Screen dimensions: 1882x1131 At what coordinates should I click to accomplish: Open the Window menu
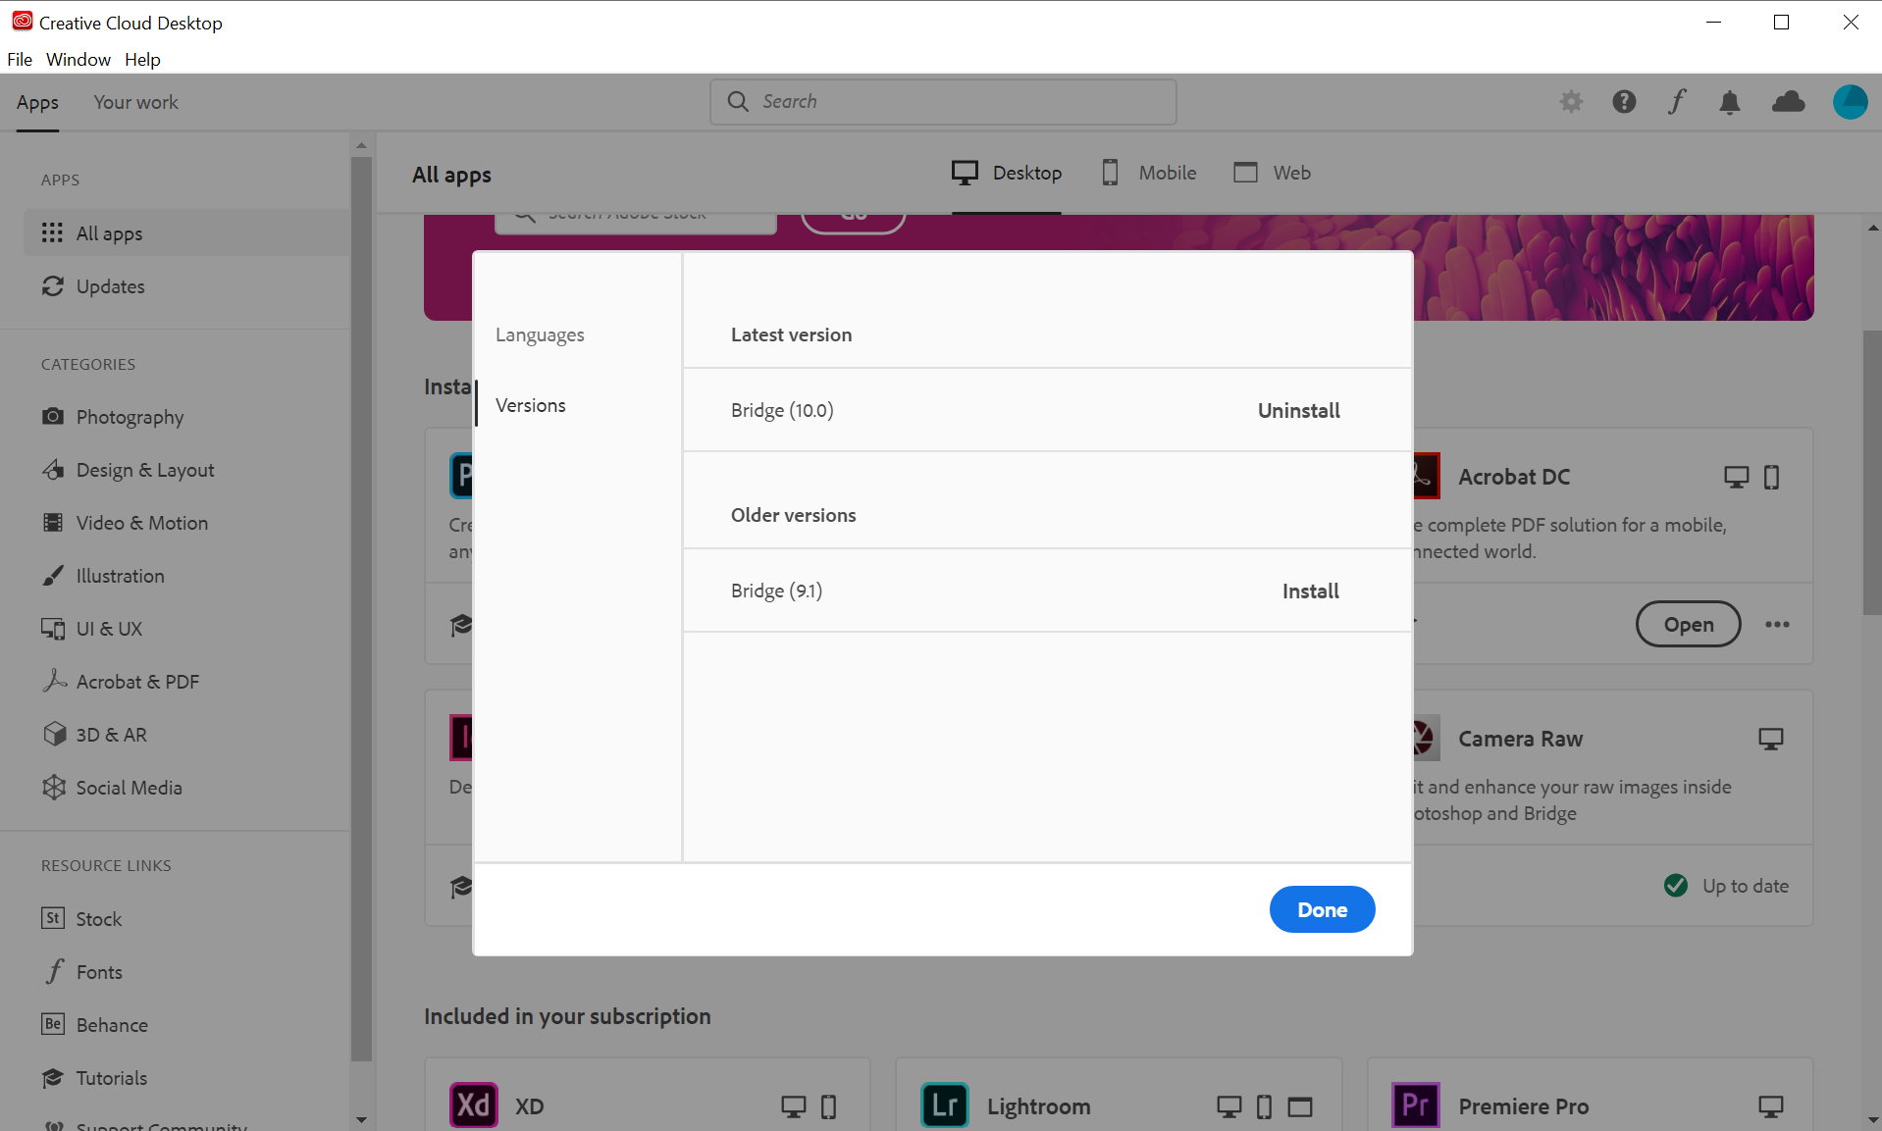click(x=78, y=59)
